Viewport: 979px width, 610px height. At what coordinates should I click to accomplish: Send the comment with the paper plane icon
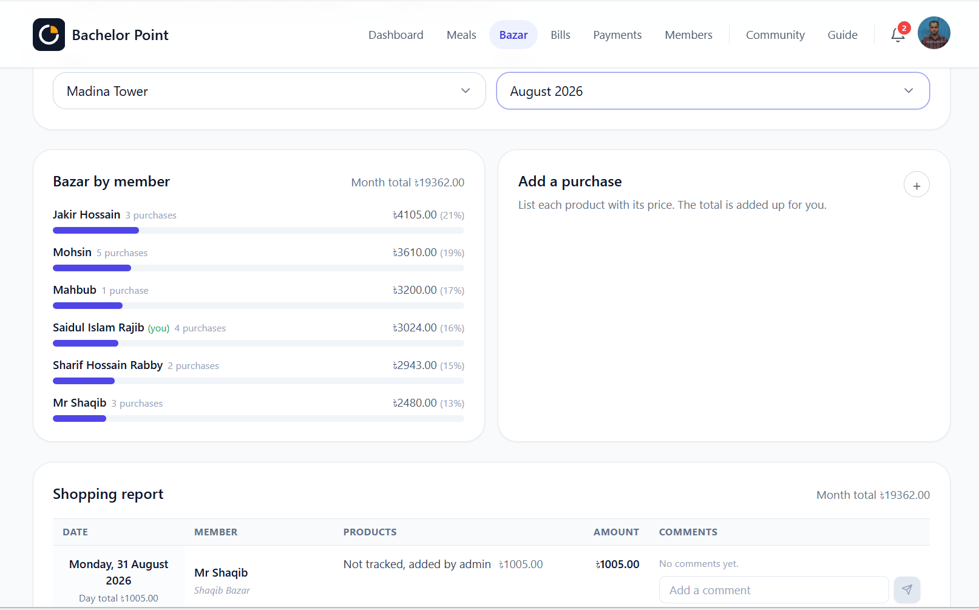[907, 589]
